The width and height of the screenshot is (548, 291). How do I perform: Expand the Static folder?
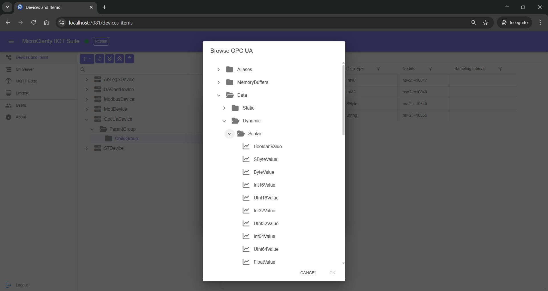(224, 108)
